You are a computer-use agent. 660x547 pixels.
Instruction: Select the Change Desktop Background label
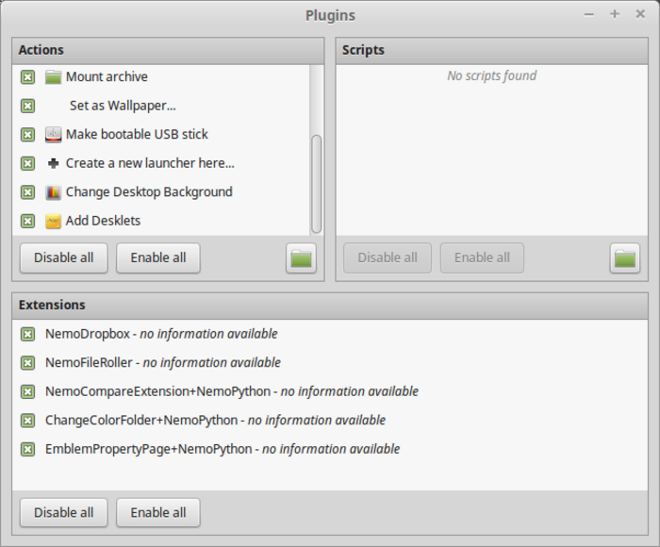pyautogui.click(x=149, y=192)
